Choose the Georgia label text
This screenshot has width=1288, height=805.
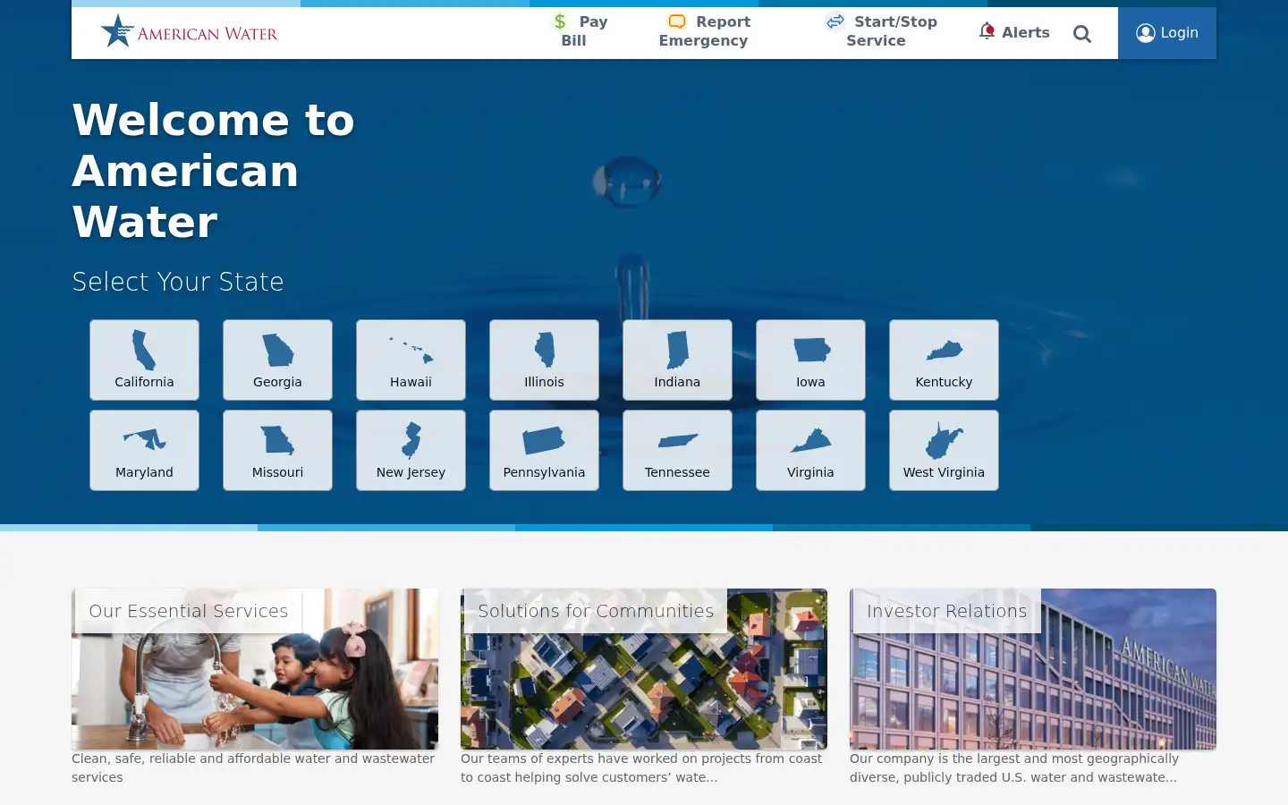pos(277,382)
